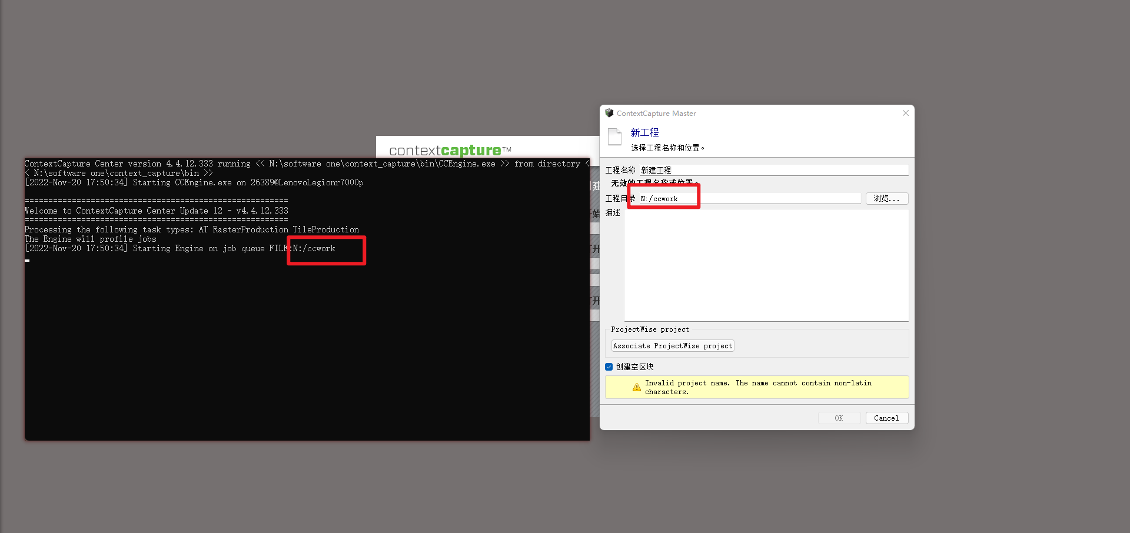1130x533 pixels.
Task: Click the contextcapture logo in background window
Action: (x=450, y=151)
